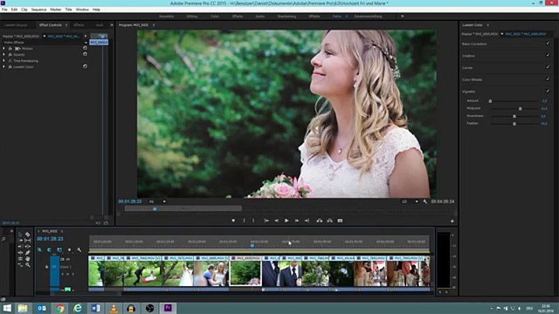
Task: Open the File menu
Action: click(x=4, y=10)
